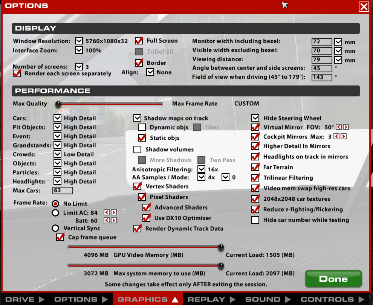Image resolution: width=373 pixels, height=305 pixels.
Task: Increase Cockpit Mirrors Max with right arrow
Action: (344, 136)
